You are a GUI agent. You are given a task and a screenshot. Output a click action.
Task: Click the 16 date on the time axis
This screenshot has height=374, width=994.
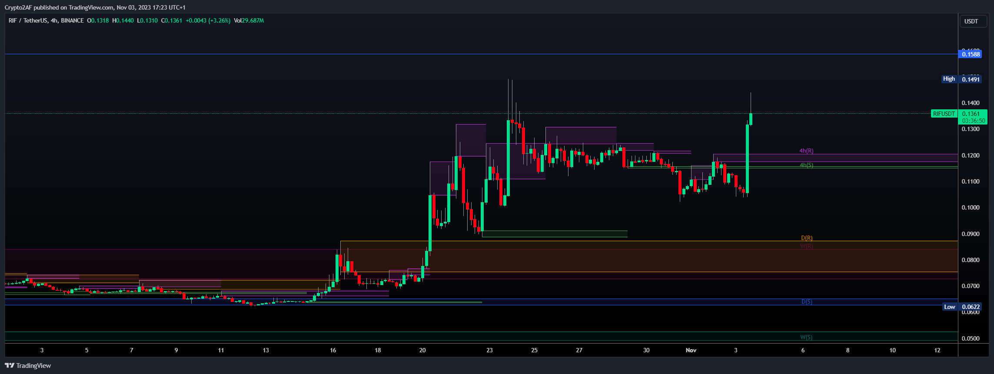(333, 350)
